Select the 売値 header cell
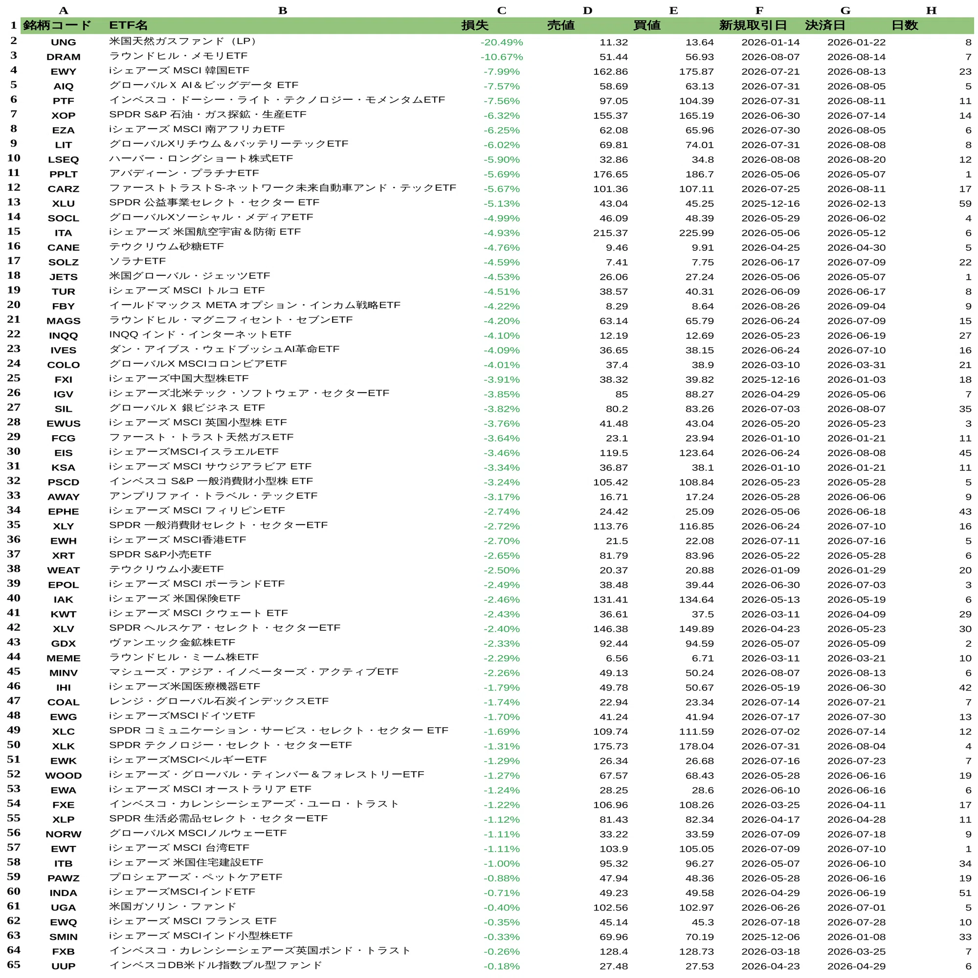The image size is (978, 978). point(561,25)
